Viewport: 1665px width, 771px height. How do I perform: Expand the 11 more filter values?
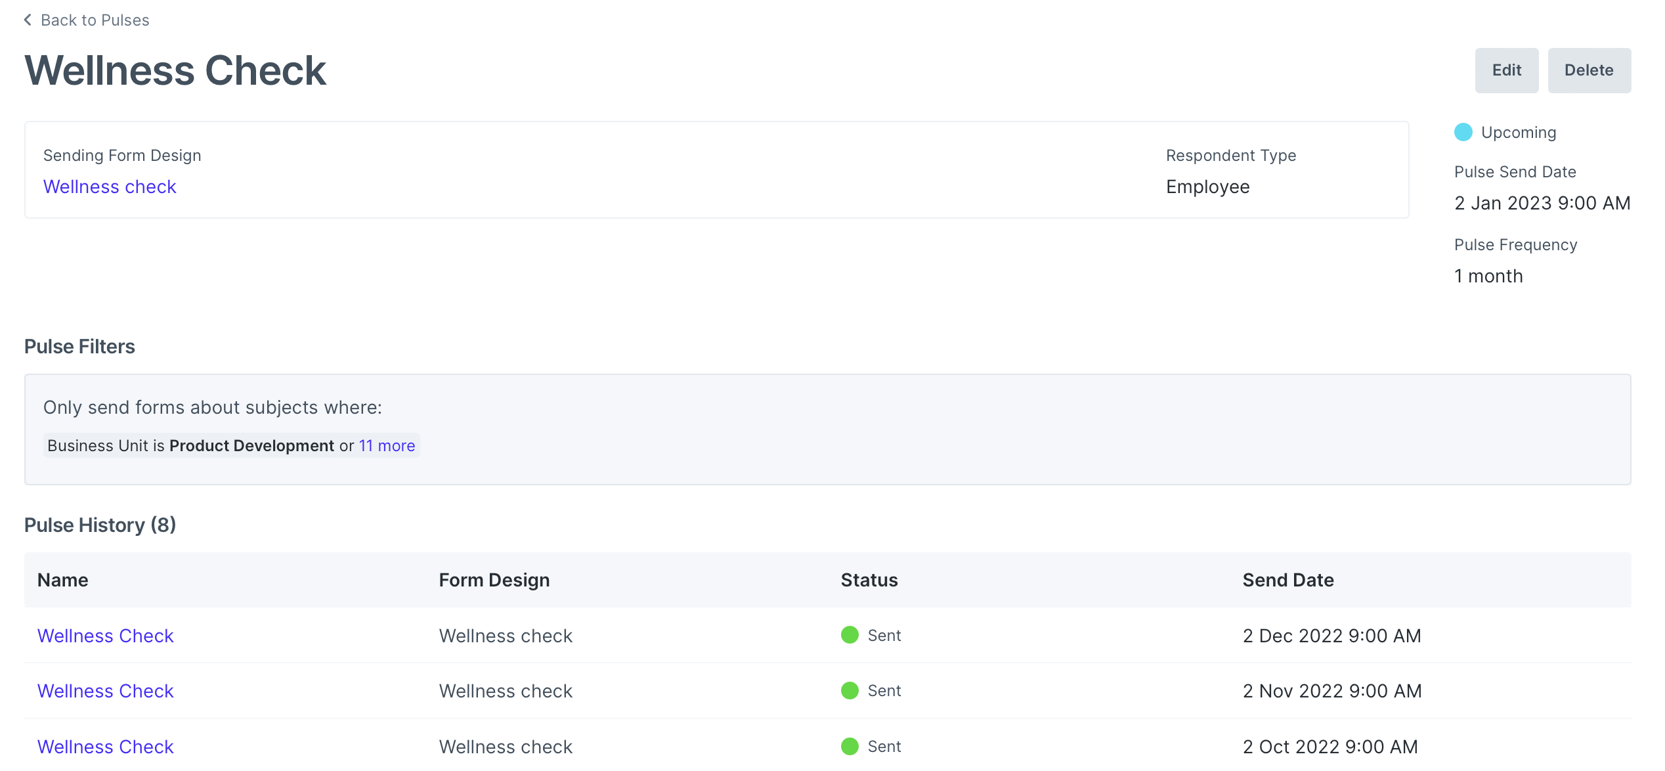coord(387,445)
